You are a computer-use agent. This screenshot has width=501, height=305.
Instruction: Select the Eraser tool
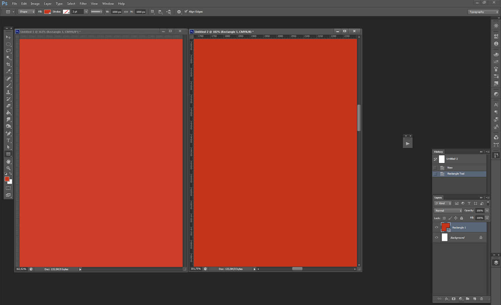(x=8, y=106)
